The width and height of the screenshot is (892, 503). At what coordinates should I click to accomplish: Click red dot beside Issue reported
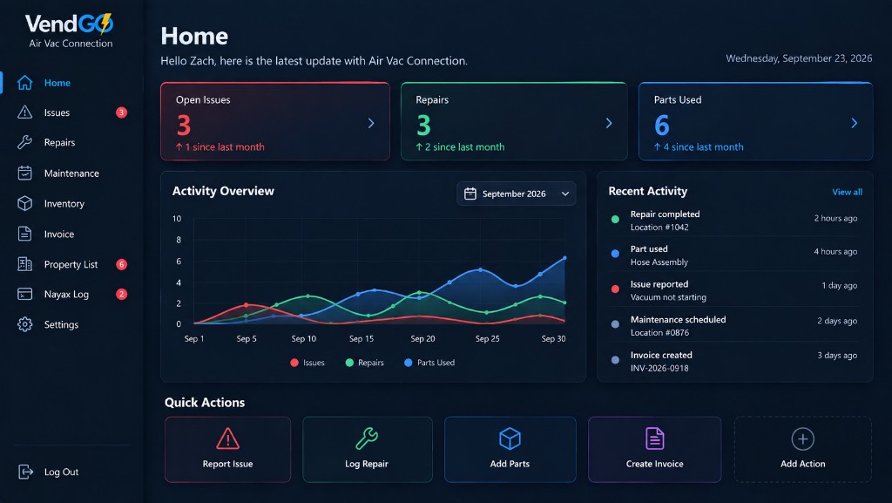(615, 289)
